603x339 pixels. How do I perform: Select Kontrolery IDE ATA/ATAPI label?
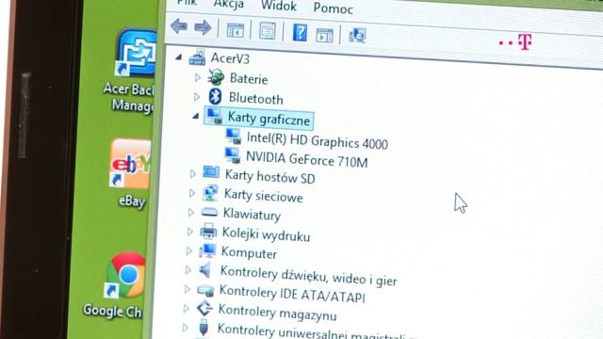click(292, 294)
